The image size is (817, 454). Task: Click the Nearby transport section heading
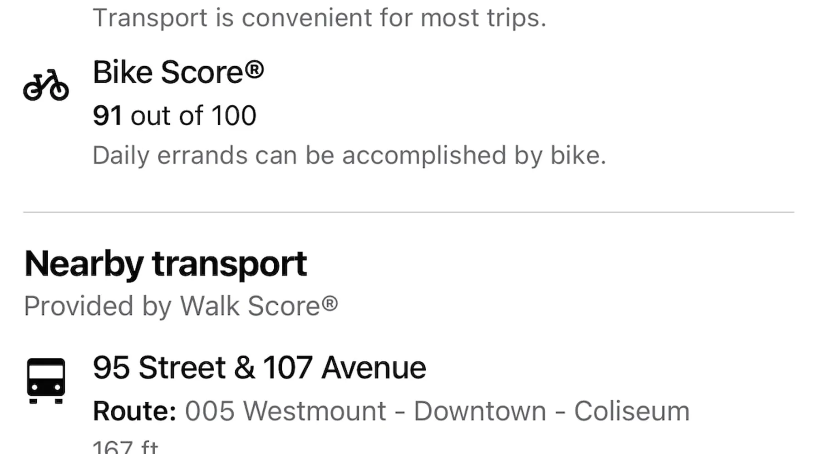pos(166,264)
